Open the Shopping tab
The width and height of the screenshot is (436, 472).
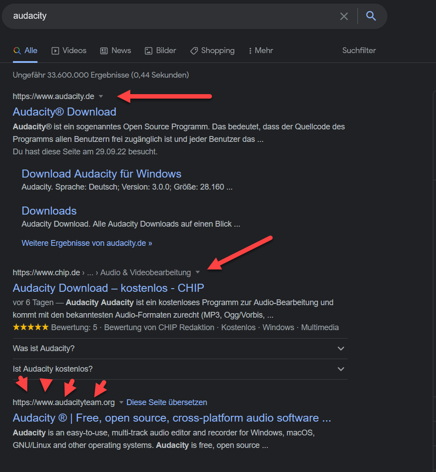pos(212,50)
